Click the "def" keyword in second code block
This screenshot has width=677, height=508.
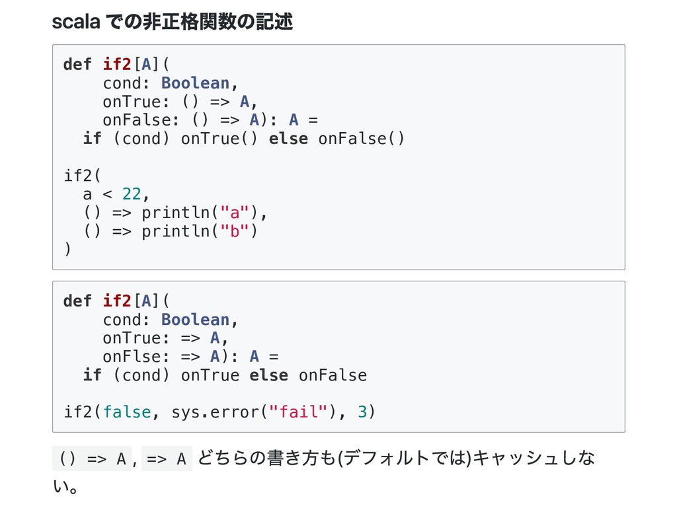click(77, 301)
